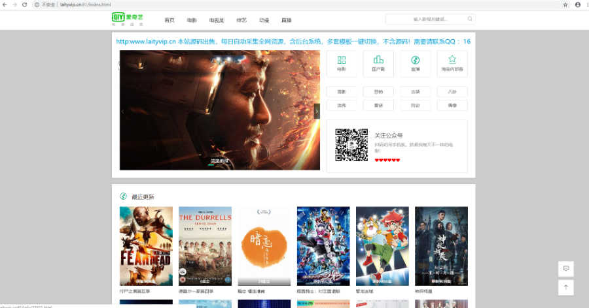Open the 国产剧 bar-chart icon tile
This screenshot has height=308, width=589.
pos(378,64)
